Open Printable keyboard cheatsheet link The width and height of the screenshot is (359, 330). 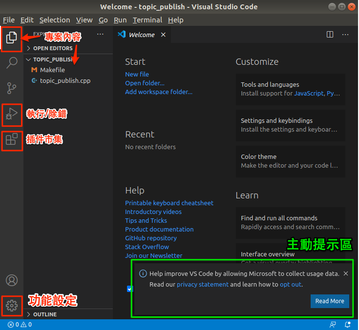tap(169, 203)
